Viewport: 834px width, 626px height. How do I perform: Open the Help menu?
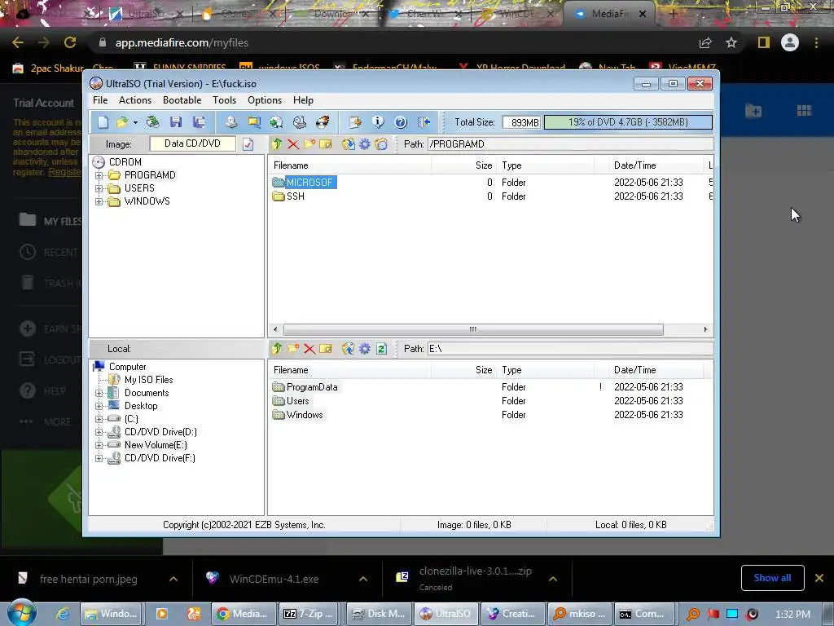pos(303,100)
